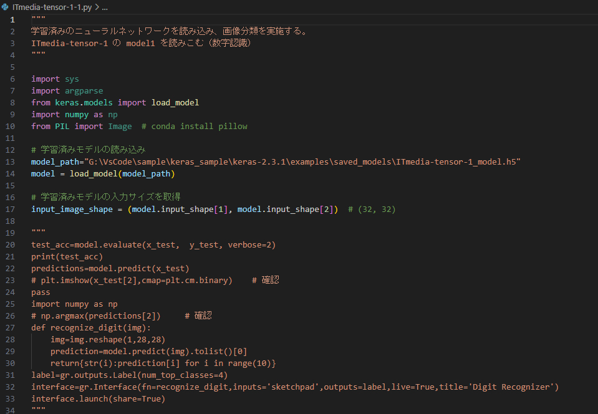Image resolution: width=598 pixels, height=414 pixels.
Task: Click 'interface.launch(share=True)' on line 33
Action: (x=98, y=398)
